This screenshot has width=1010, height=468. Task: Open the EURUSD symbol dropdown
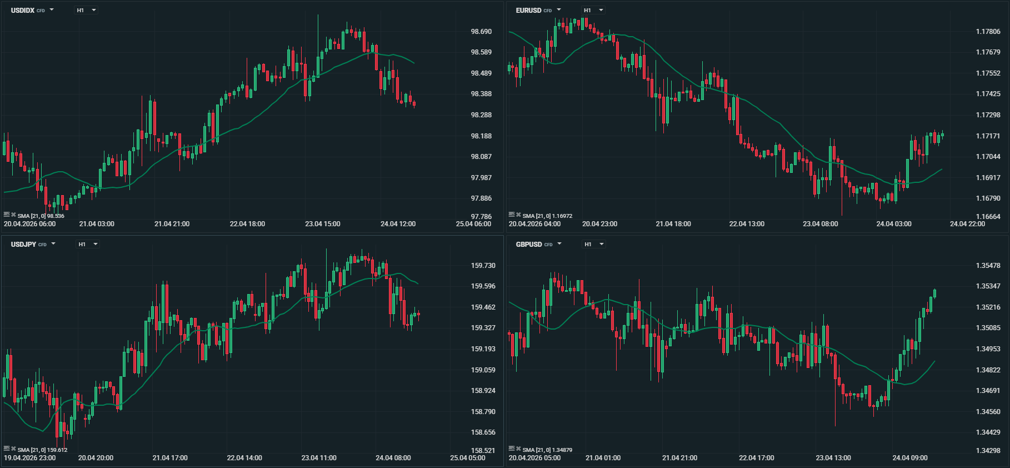[559, 10]
